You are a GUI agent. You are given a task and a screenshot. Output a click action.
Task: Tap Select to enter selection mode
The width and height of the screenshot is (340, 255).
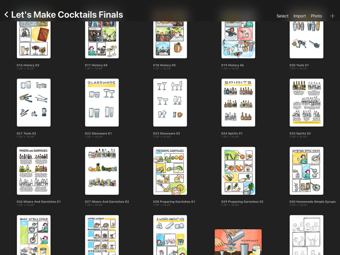tap(282, 16)
